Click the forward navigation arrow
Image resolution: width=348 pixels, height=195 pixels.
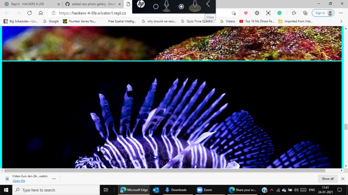[18, 13]
